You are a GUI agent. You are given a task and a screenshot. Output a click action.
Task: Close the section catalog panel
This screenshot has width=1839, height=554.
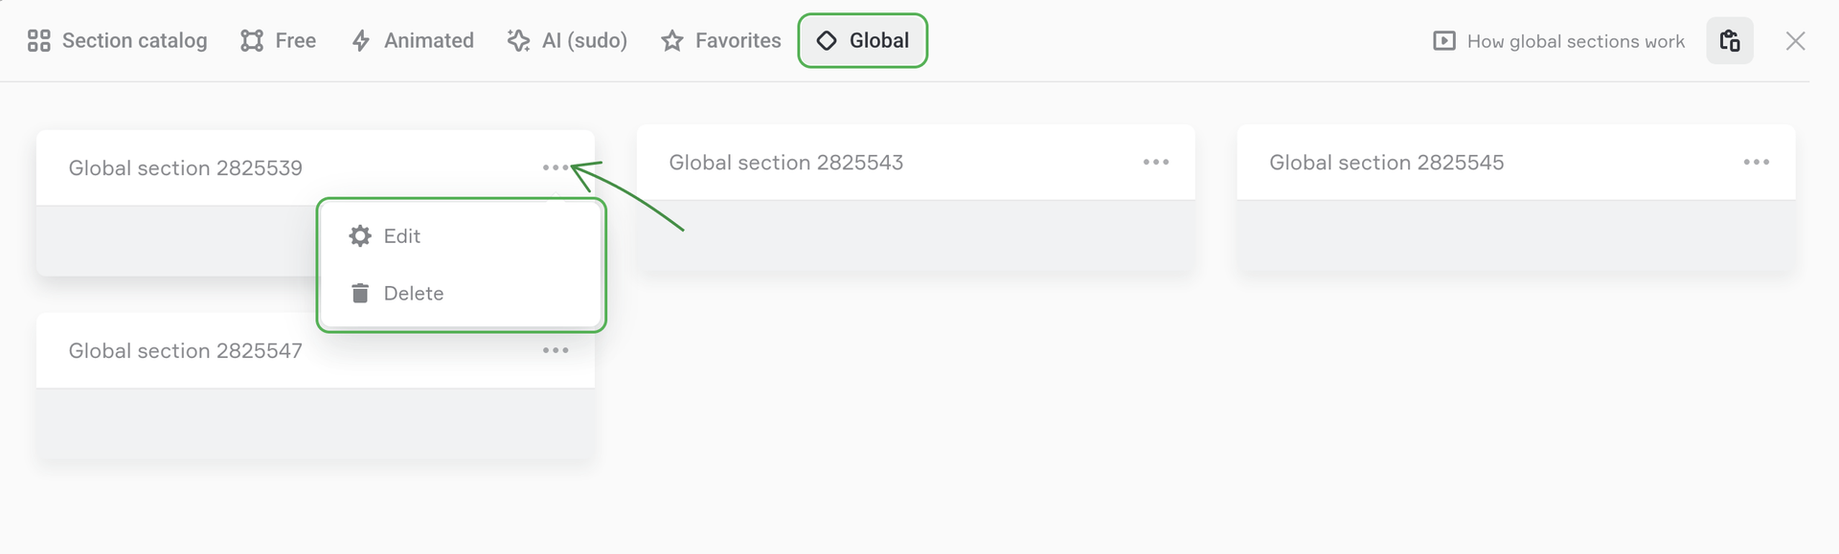tap(1795, 41)
